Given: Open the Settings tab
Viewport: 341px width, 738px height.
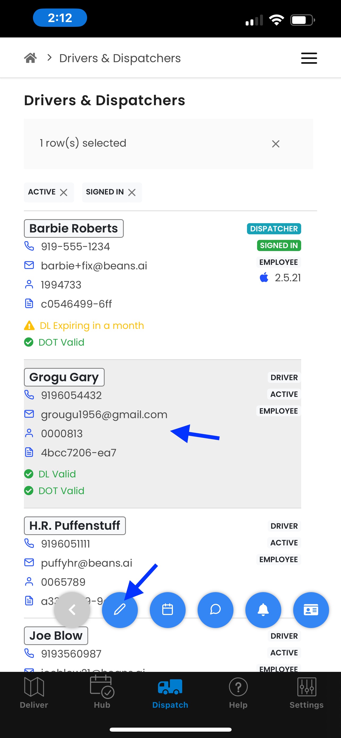Looking at the screenshot, I should 306,692.
